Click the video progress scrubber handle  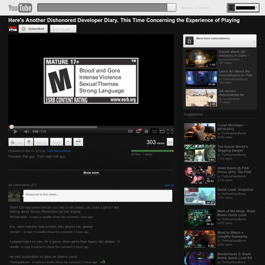pyautogui.click(x=11, y=127)
